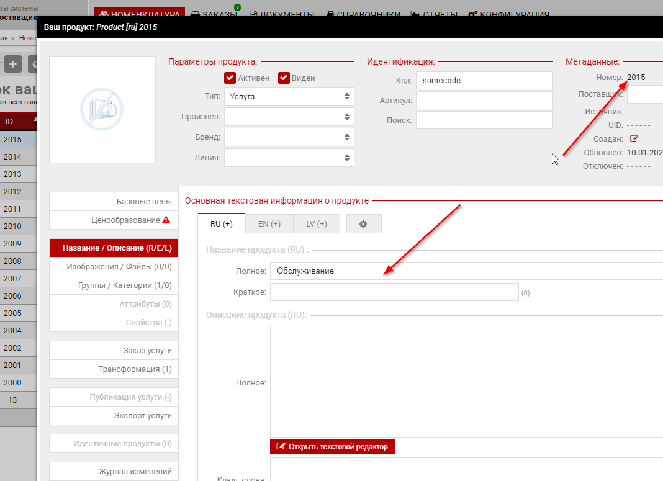Open the Тип dropdown showing Услуга
This screenshot has height=481, width=663.
pyautogui.click(x=289, y=96)
